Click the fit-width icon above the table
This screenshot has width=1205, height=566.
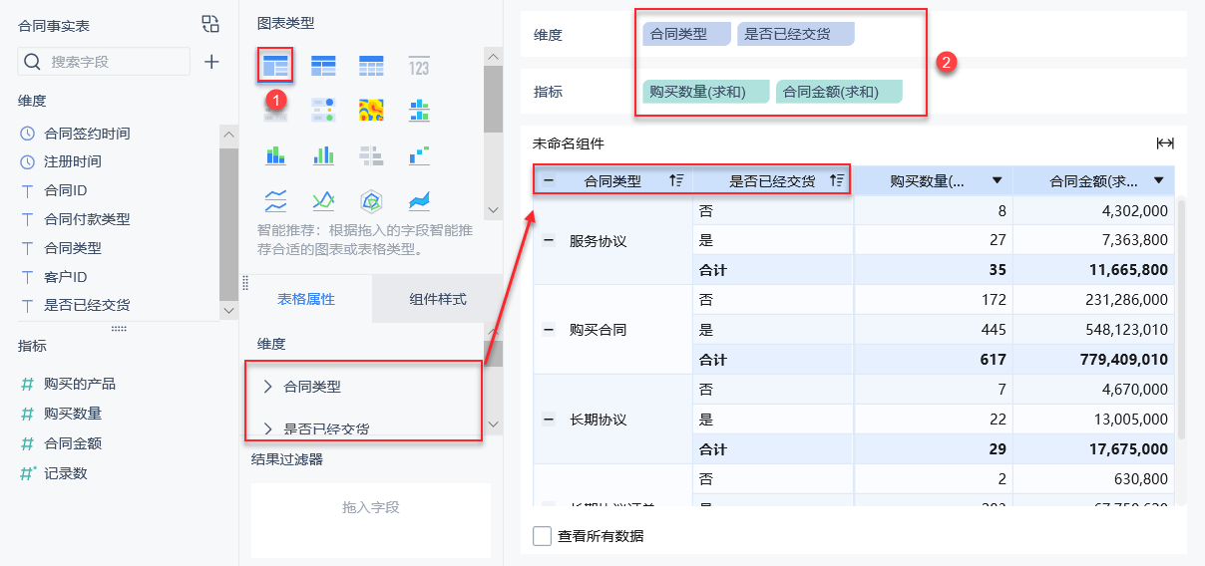pos(1164,143)
